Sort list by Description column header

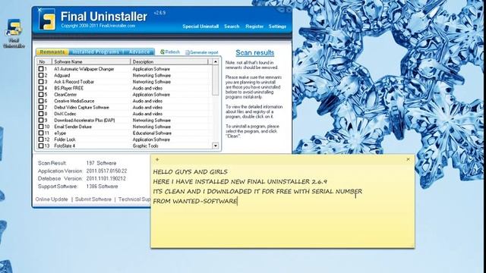tap(169, 61)
